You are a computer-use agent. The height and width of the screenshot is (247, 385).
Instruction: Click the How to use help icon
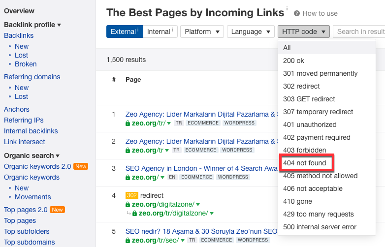click(296, 13)
